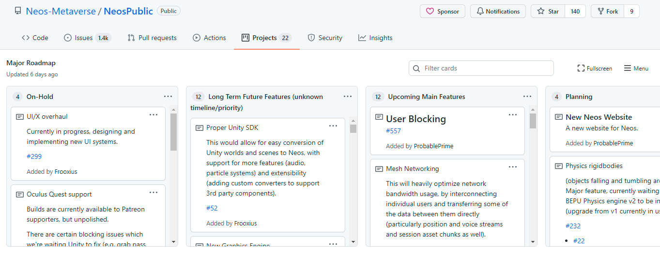
Task: Click the User Blocking card title
Action: tap(416, 119)
